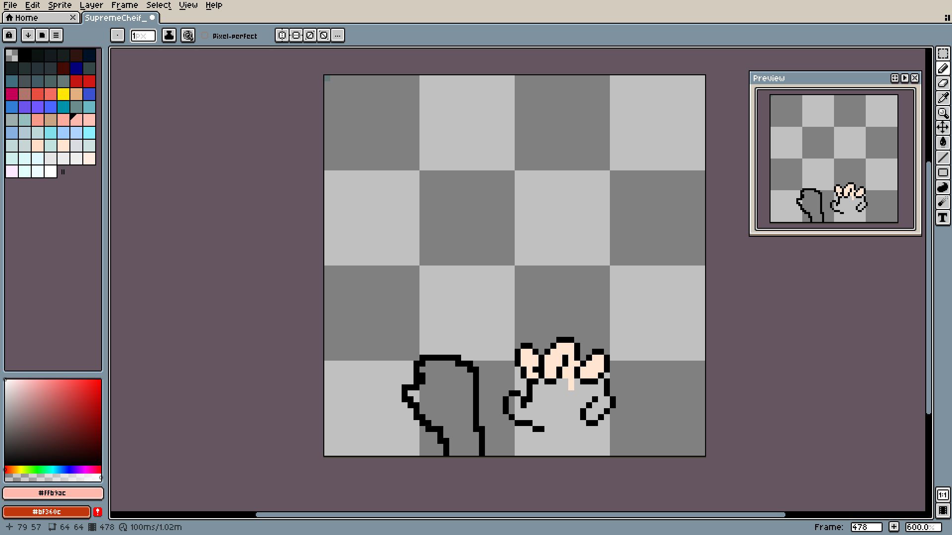952x535 pixels.
Task: Open the palette options menu button
Action: point(56,35)
